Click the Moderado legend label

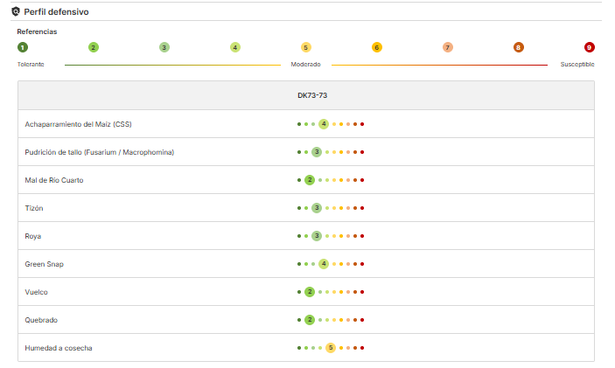point(305,65)
